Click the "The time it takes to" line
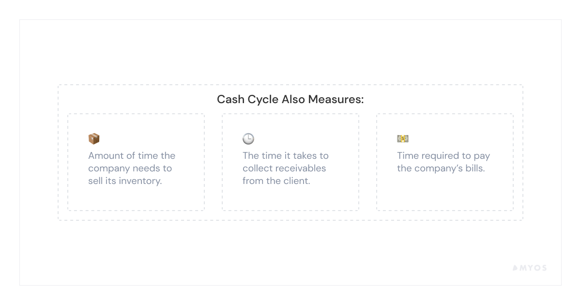Viewport: 581px width, 305px height. (286, 156)
